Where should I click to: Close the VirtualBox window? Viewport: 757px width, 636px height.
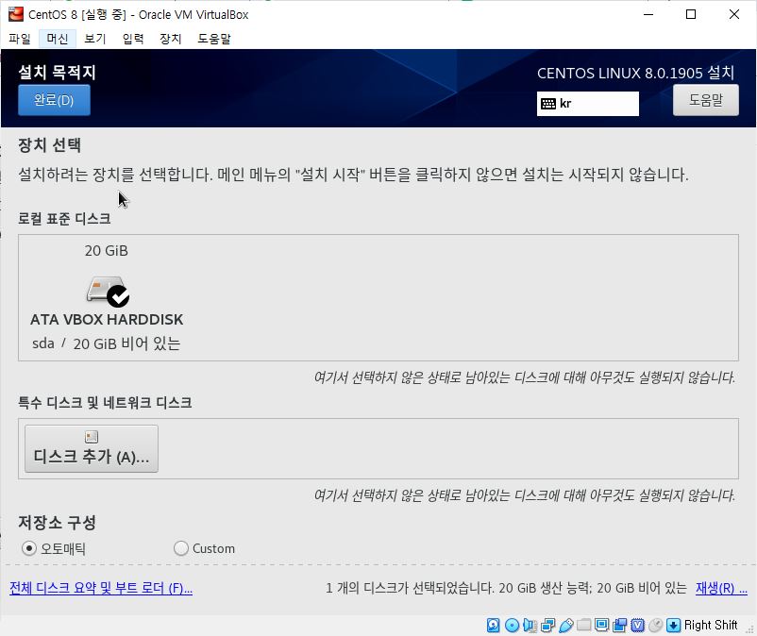(733, 14)
